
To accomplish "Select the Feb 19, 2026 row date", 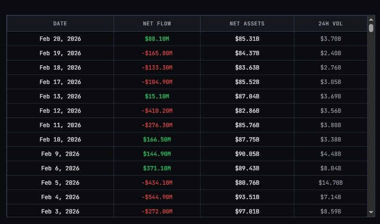I will coord(60,53).
